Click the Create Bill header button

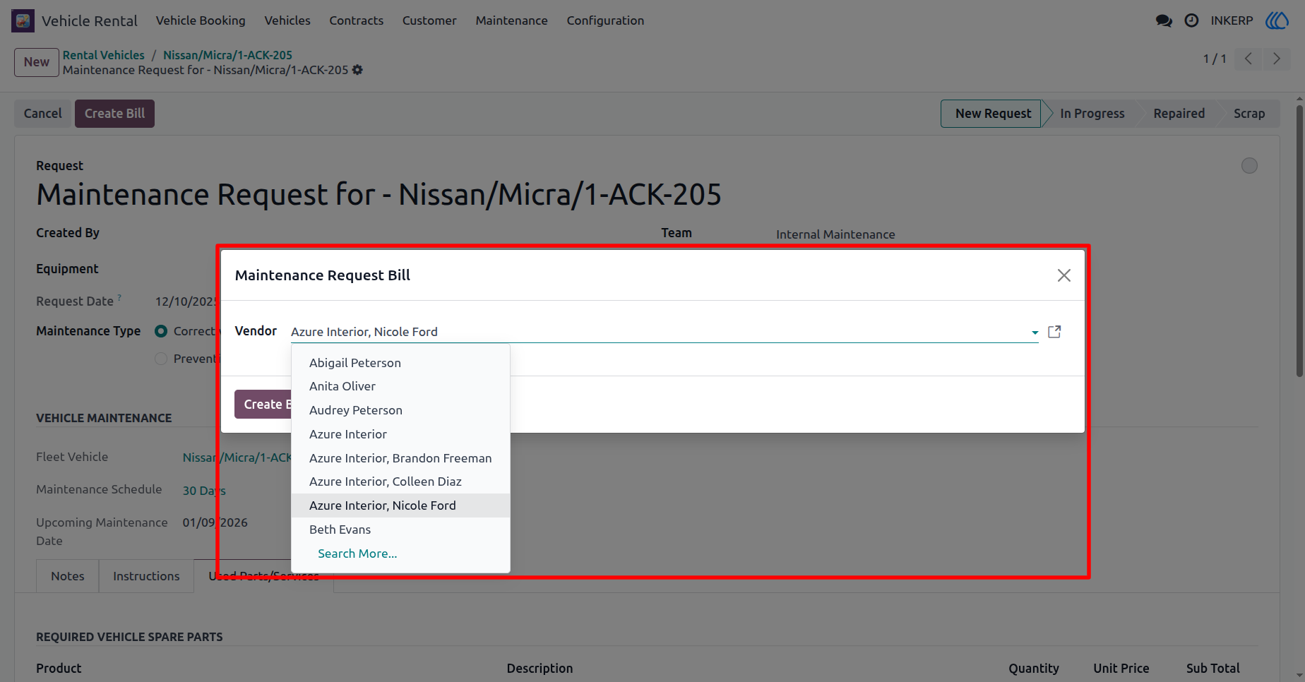114,114
